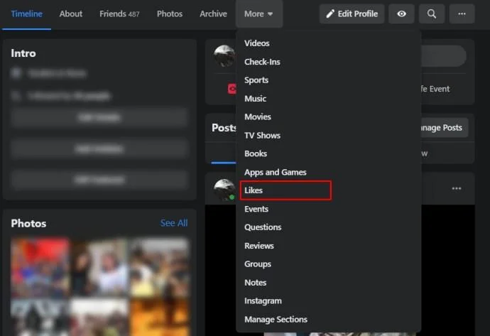Open the Archive tab
The width and height of the screenshot is (490, 336).
point(214,13)
